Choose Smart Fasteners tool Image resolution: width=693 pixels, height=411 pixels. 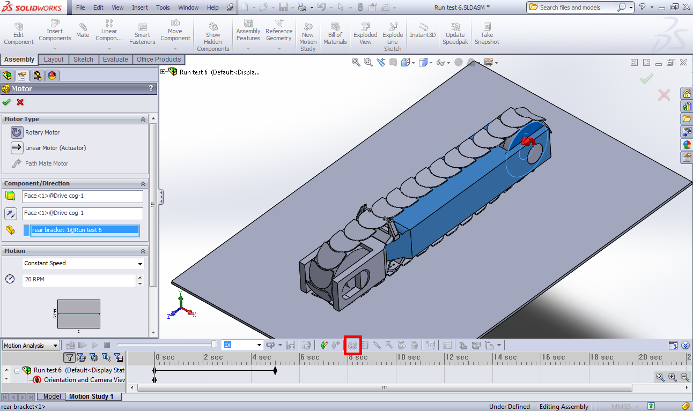[x=142, y=34]
